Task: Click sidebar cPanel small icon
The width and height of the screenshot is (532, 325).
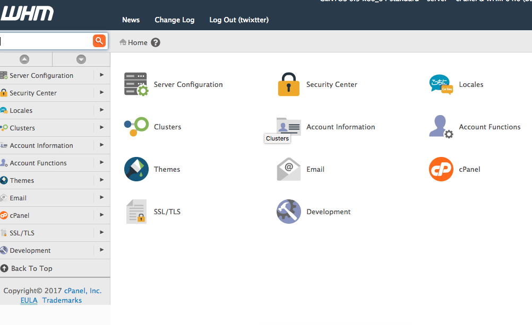Action: point(4,215)
